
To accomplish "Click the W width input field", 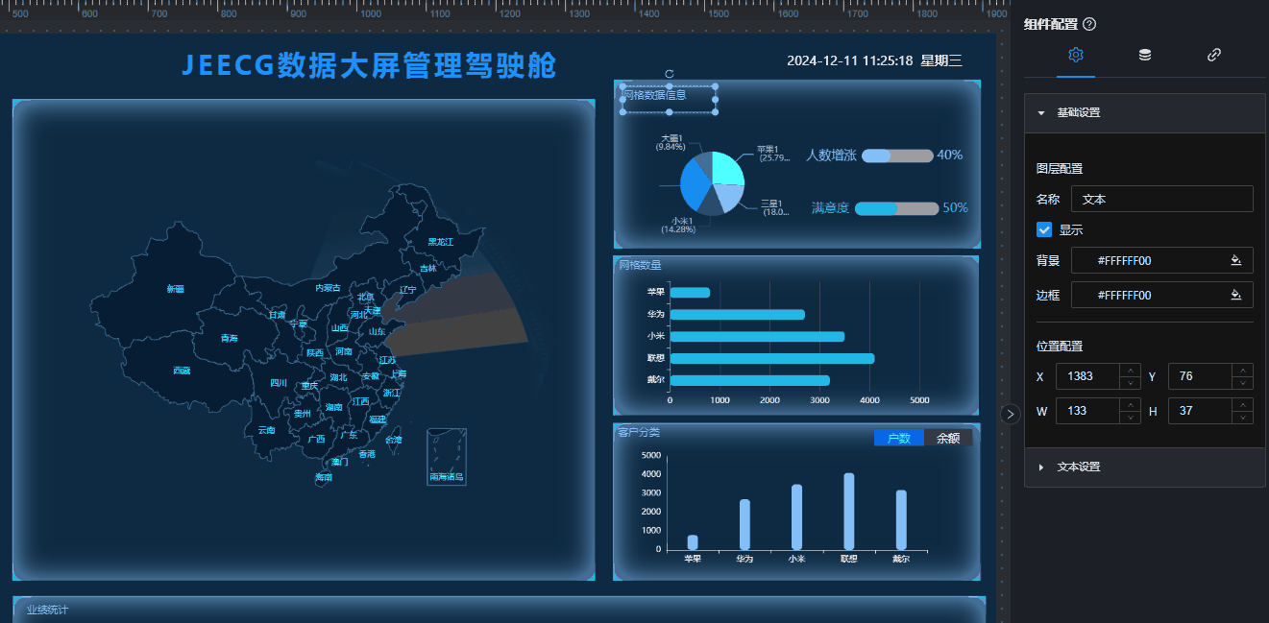I will coord(1087,411).
